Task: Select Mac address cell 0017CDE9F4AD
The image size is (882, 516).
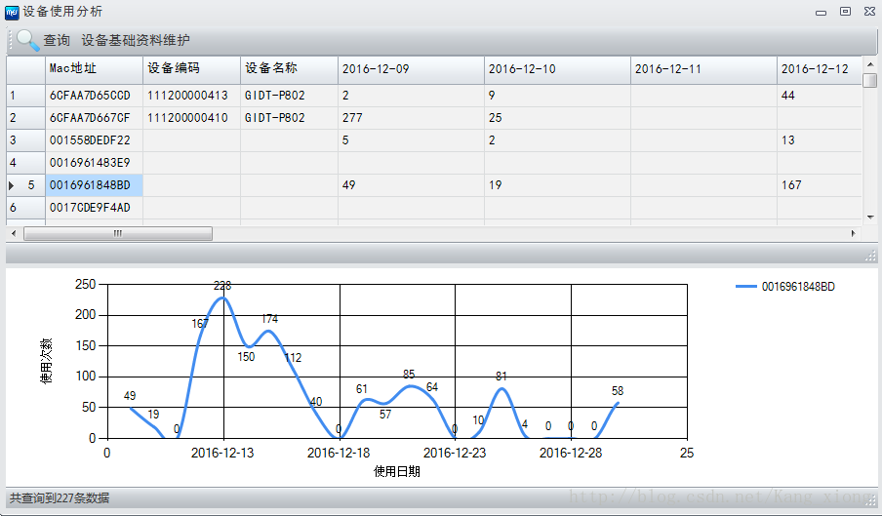Action: pyautogui.click(x=94, y=208)
